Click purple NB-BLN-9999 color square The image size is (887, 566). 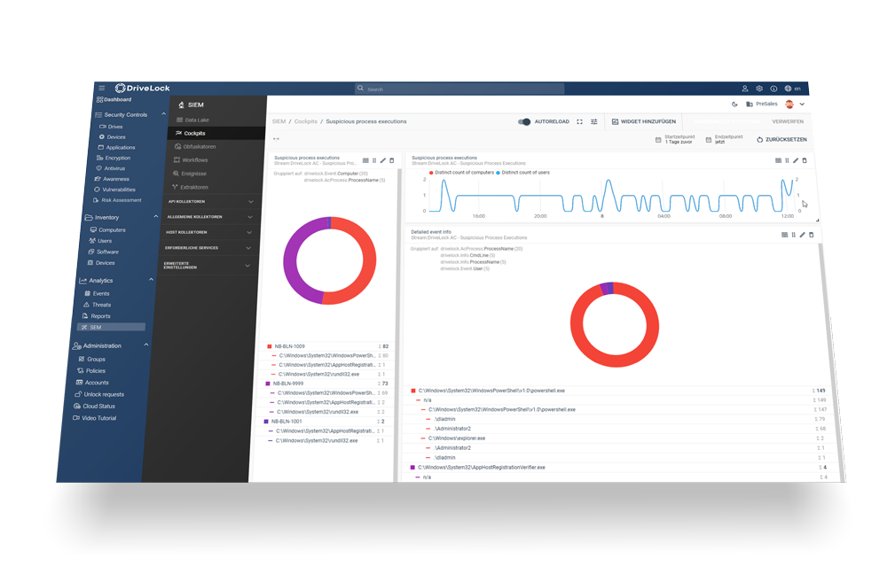268,384
